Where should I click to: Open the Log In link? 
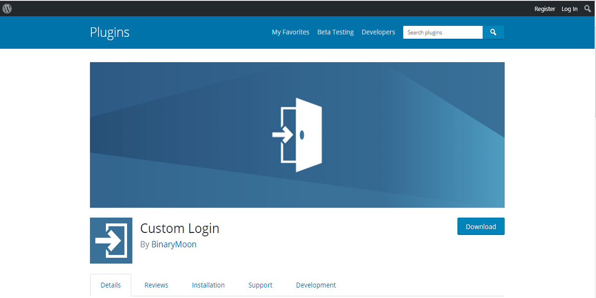click(570, 9)
